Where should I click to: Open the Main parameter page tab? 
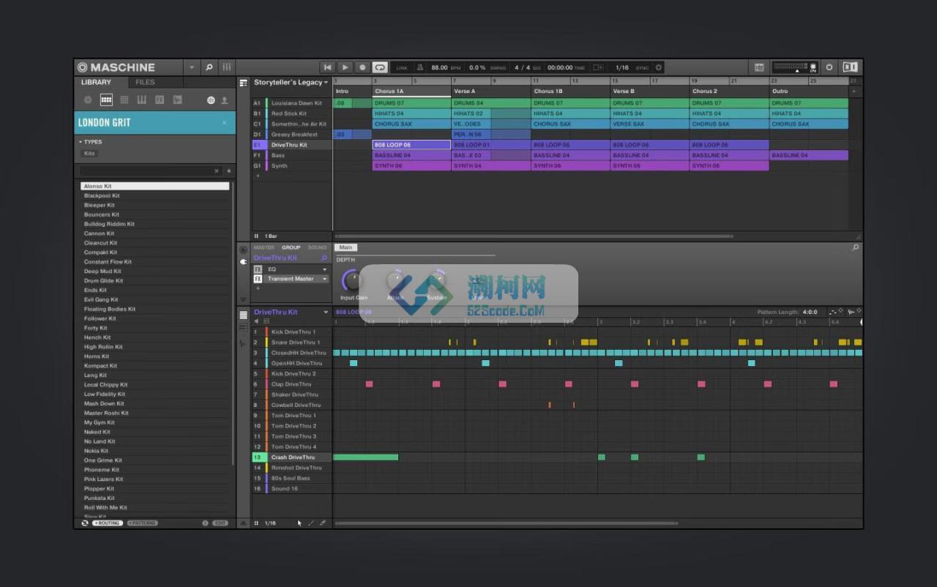pos(346,247)
